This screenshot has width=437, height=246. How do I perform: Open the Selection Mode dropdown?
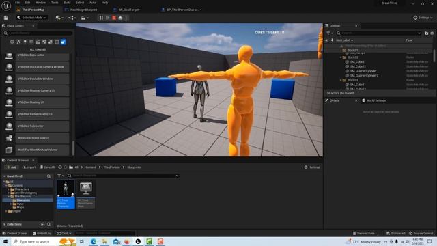tap(31, 18)
